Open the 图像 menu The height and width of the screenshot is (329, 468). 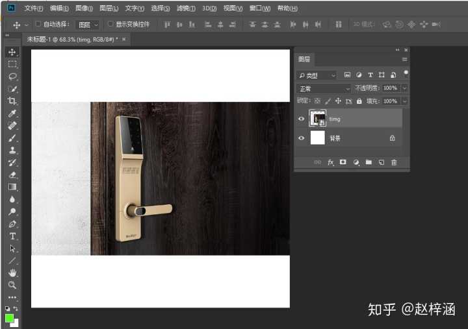[x=84, y=8]
